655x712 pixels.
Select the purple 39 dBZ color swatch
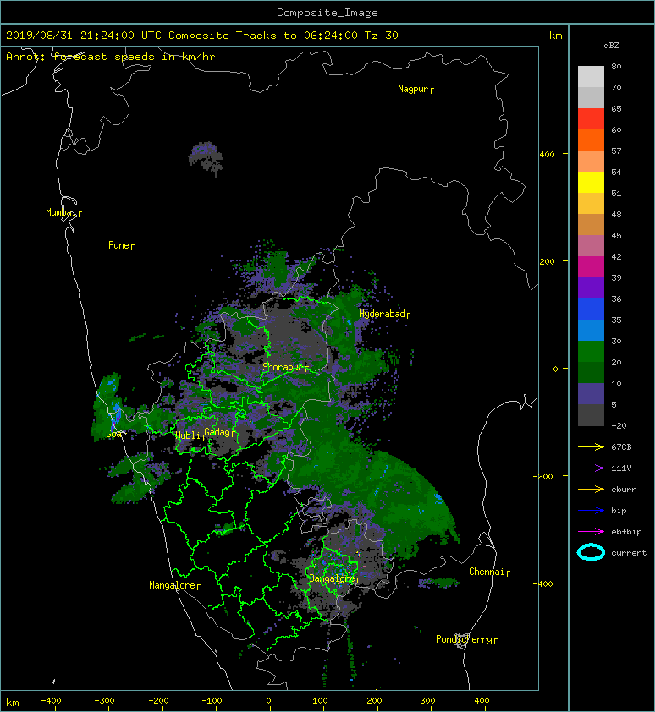pyautogui.click(x=591, y=288)
